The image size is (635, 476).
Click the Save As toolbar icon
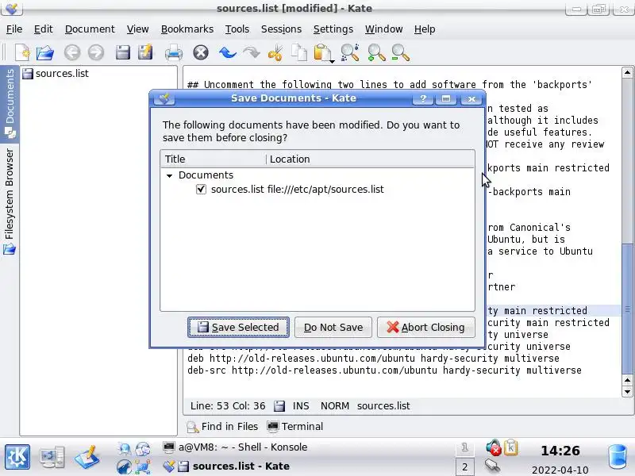[145, 52]
